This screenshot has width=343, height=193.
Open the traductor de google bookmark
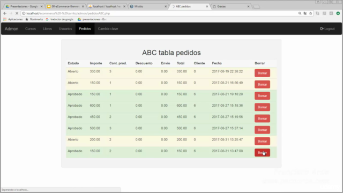coord(59,19)
